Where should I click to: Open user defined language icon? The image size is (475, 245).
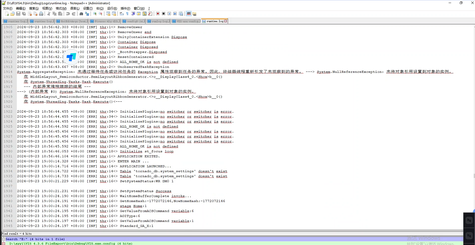click(x=139, y=14)
